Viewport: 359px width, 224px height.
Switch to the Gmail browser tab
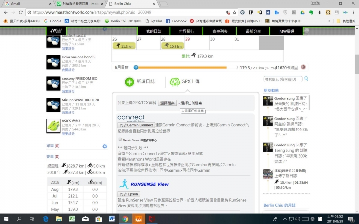click(x=27, y=4)
